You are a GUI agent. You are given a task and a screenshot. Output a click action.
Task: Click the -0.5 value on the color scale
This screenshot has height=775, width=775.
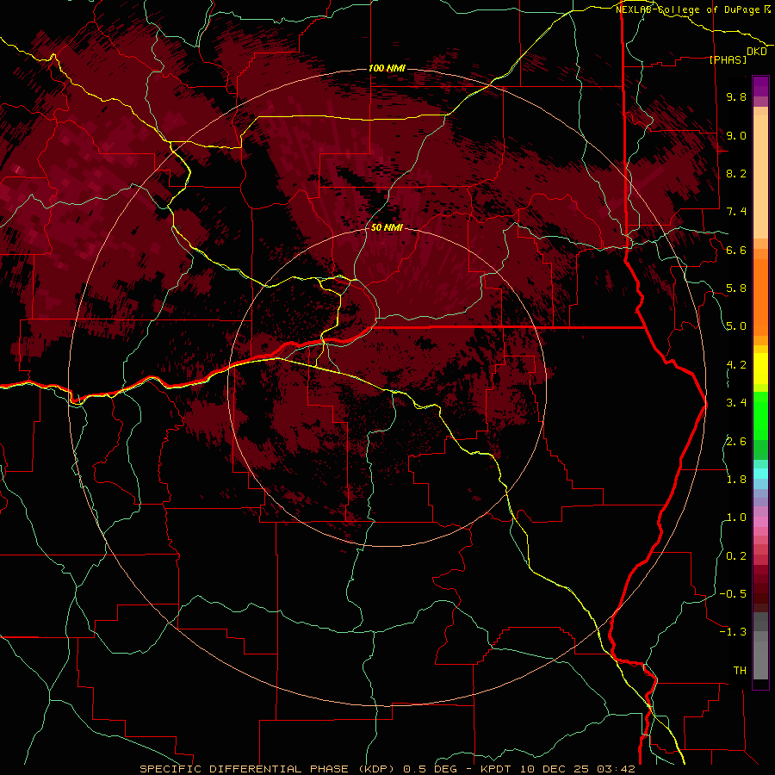[733, 594]
